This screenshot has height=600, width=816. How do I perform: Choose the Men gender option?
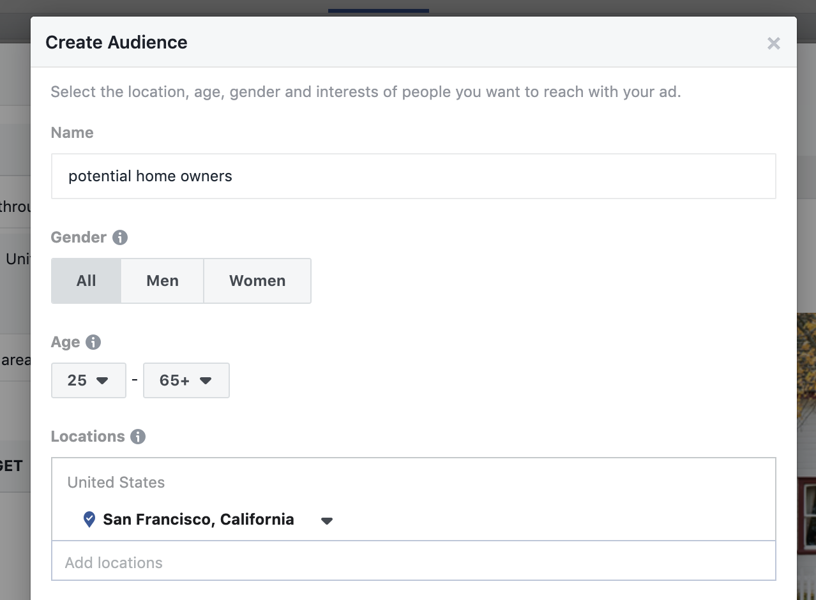tap(162, 281)
